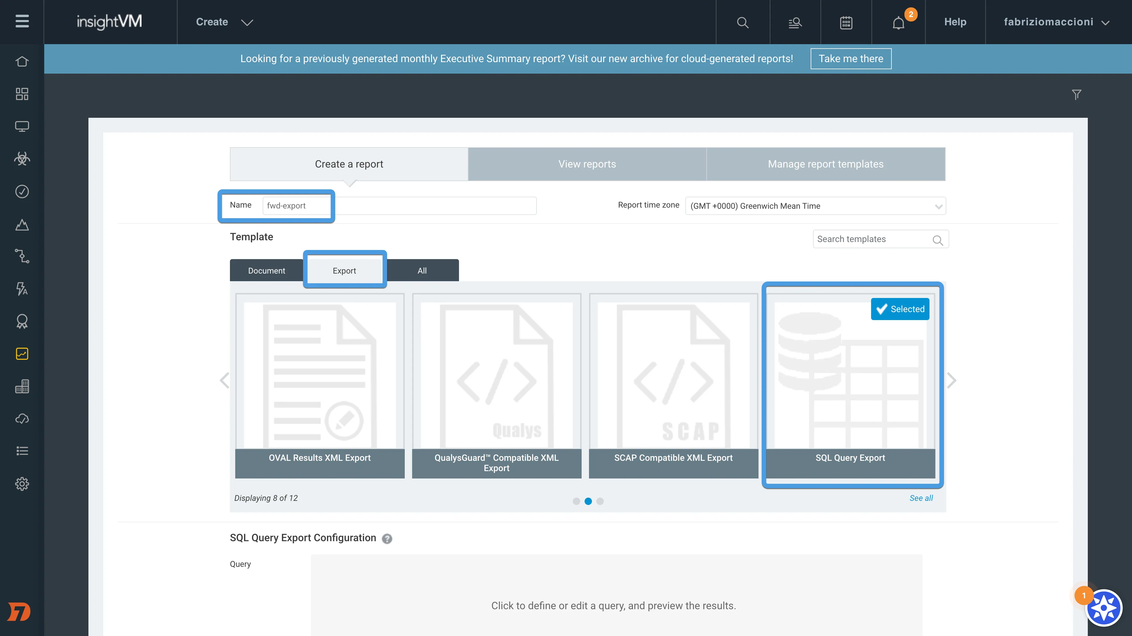Open the Assets monitor icon
Viewport: 1132px width, 636px height.
tap(22, 126)
